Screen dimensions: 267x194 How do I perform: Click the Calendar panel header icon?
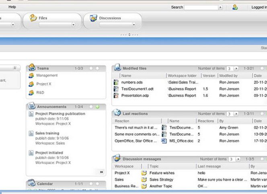(32, 183)
